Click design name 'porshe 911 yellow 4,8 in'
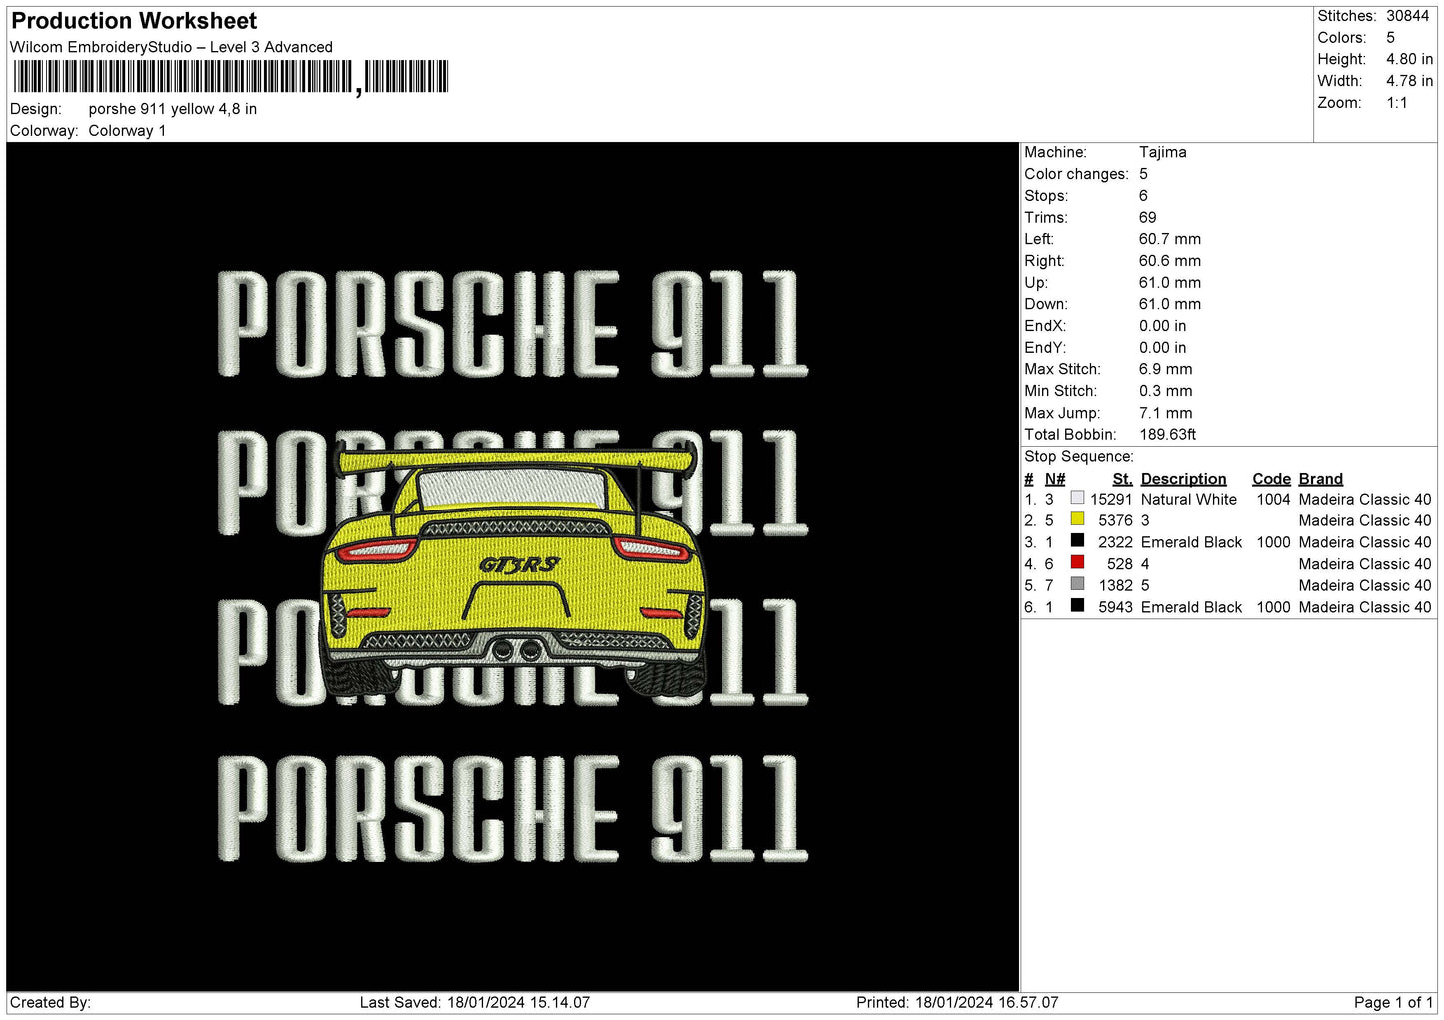1444x1020 pixels. (x=173, y=109)
